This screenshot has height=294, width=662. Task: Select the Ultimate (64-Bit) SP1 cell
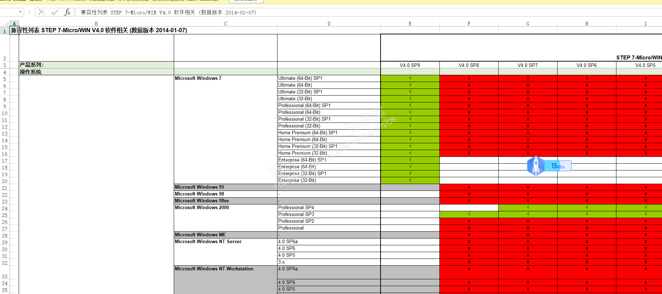coord(329,78)
